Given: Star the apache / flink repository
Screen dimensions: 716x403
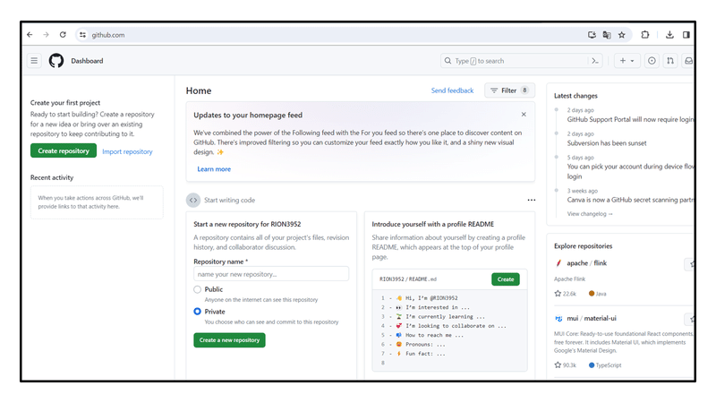Looking at the screenshot, I should tap(689, 263).
